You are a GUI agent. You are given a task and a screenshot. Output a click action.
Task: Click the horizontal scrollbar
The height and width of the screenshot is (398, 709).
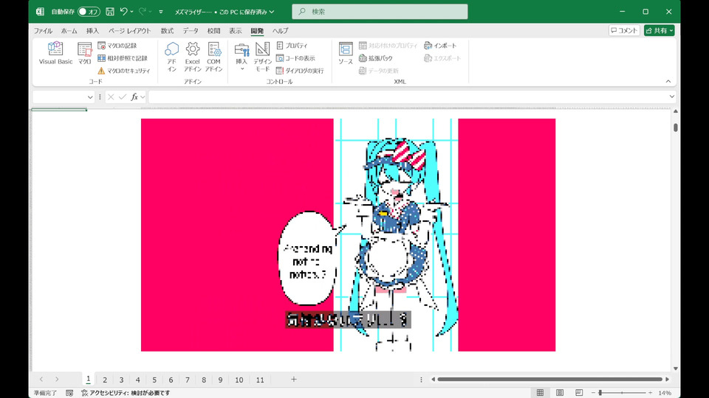549,380
